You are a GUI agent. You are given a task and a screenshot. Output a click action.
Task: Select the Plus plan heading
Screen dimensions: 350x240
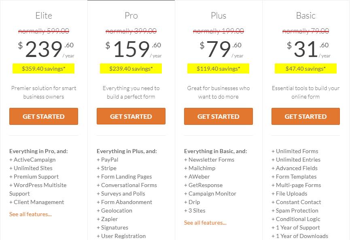(218, 16)
